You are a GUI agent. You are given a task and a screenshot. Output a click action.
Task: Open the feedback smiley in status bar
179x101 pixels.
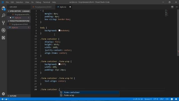pyautogui.click(x=172, y=99)
